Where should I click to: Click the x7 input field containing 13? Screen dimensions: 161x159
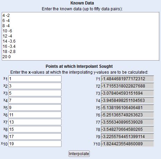pyautogui.click(x=35, y=122)
